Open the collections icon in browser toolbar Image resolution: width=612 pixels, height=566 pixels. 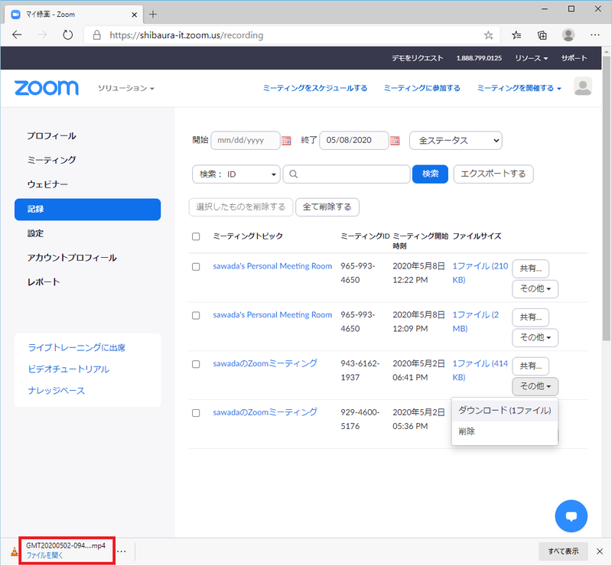coord(542,35)
